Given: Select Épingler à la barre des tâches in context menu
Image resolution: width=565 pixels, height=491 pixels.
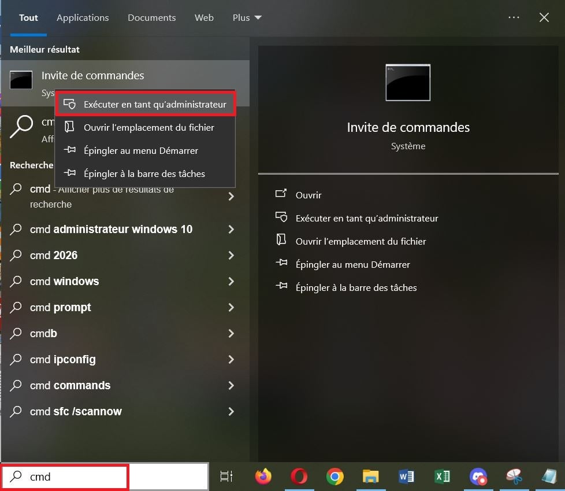Looking at the screenshot, I should (x=146, y=173).
